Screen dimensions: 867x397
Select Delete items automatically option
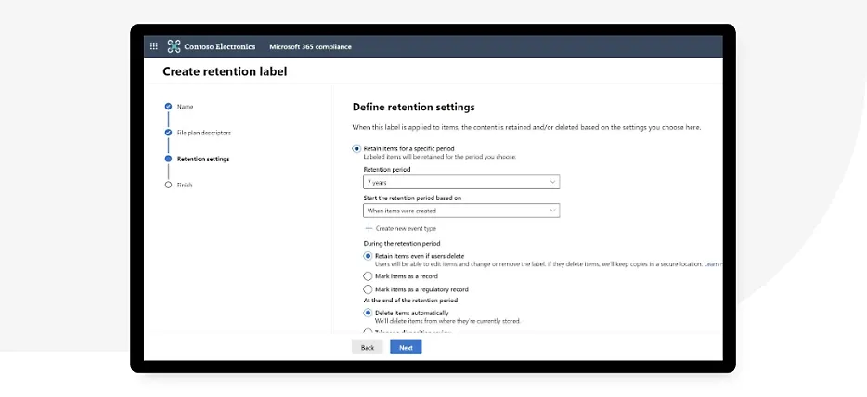click(x=368, y=313)
